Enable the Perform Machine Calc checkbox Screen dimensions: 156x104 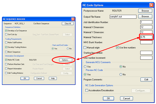tap(6, 64)
